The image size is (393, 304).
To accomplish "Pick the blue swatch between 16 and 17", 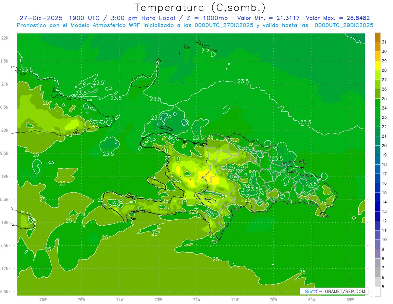I will coord(378,178).
